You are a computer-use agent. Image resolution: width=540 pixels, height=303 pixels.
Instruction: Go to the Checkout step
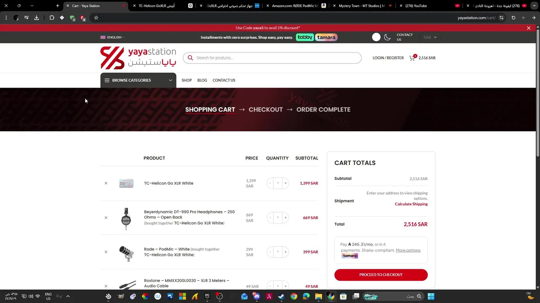(266, 109)
